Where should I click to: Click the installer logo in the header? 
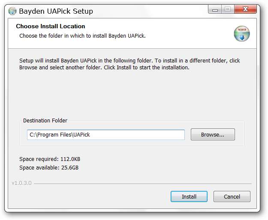coord(241,33)
